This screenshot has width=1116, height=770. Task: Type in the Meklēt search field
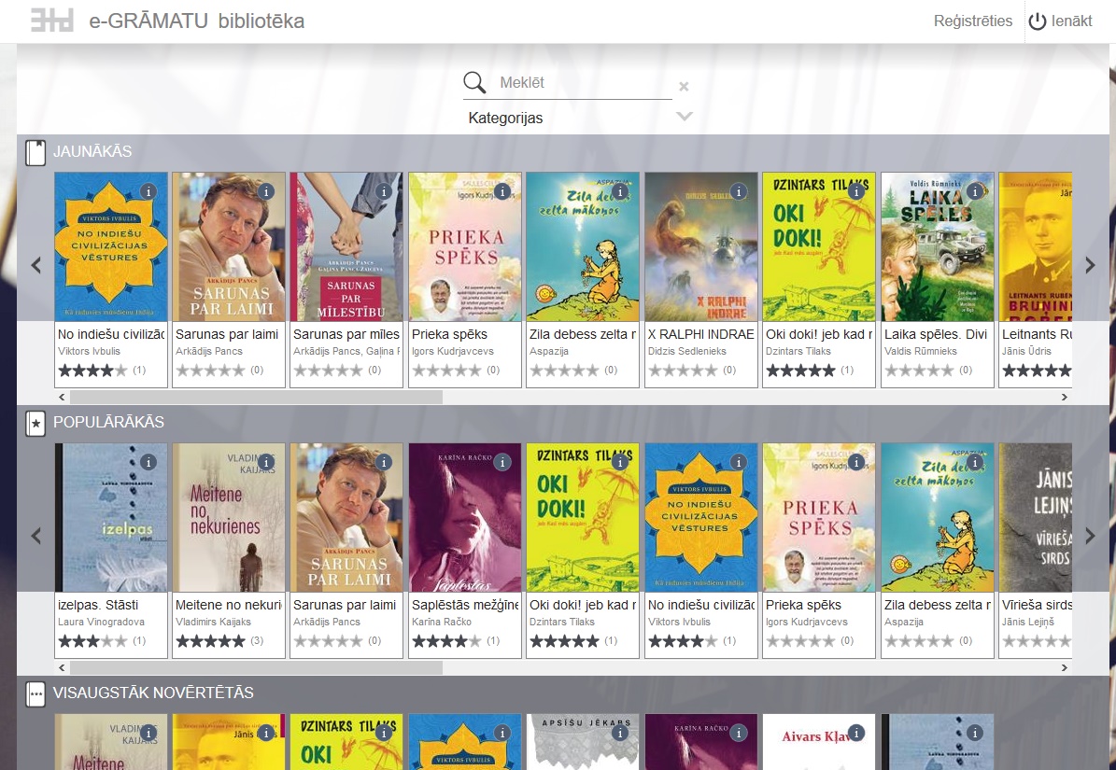(584, 83)
